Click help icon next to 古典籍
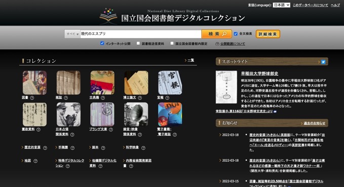The height and width of the screenshot is (187, 344). [x=103, y=98]
